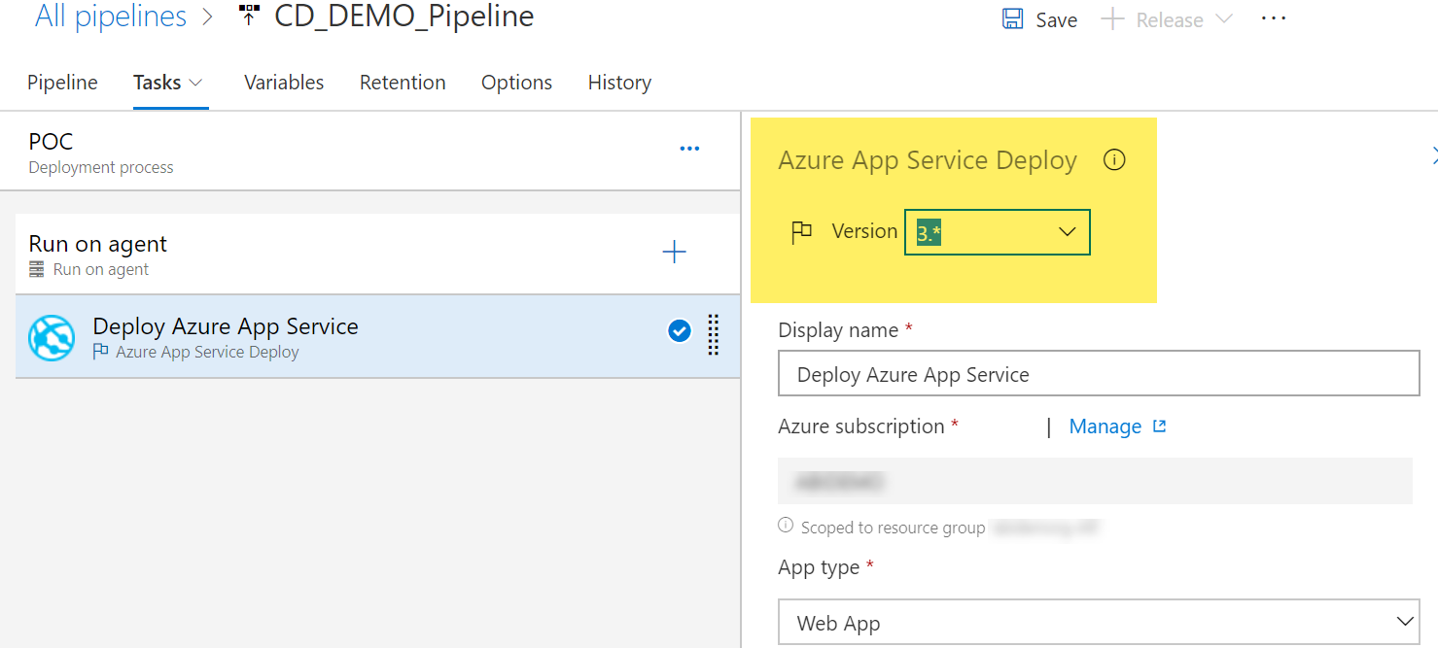The width and height of the screenshot is (1438, 648).
Task: Click the pipeline icon beside CD_DEMO_Pipeline
Action: [249, 16]
